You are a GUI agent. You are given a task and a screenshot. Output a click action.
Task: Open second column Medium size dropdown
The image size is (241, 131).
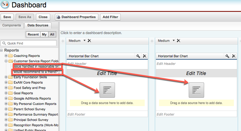[174, 41]
